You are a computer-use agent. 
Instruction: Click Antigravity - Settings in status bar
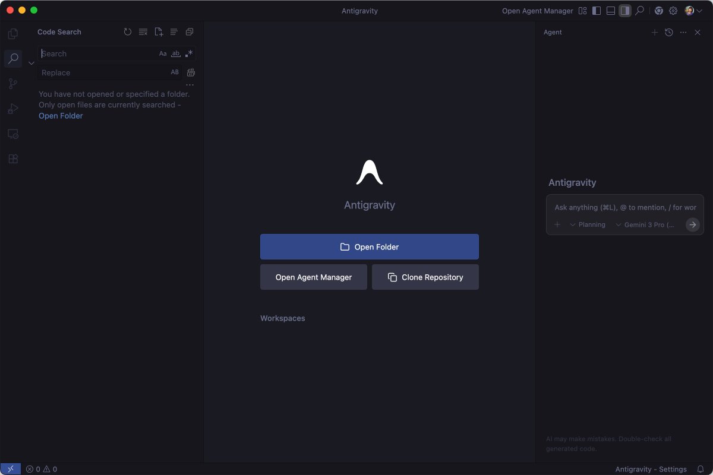(x=651, y=469)
